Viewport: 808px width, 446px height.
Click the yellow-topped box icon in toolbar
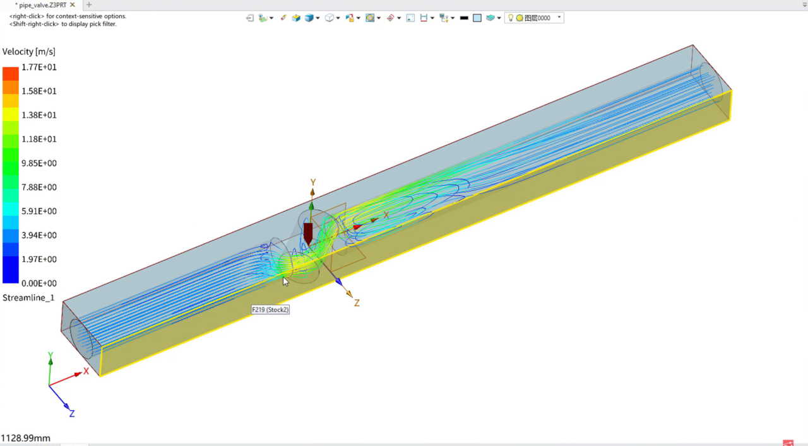point(296,18)
